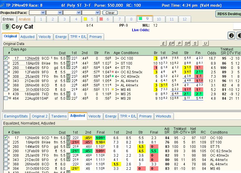241x173 pixels.
Task: Open the Original 2 tab
Action: click(40, 116)
